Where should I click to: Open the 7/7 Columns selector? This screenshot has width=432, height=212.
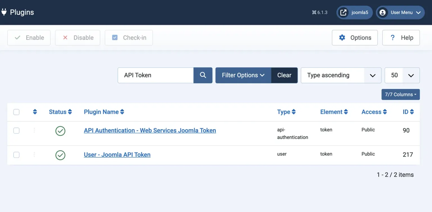pos(400,94)
